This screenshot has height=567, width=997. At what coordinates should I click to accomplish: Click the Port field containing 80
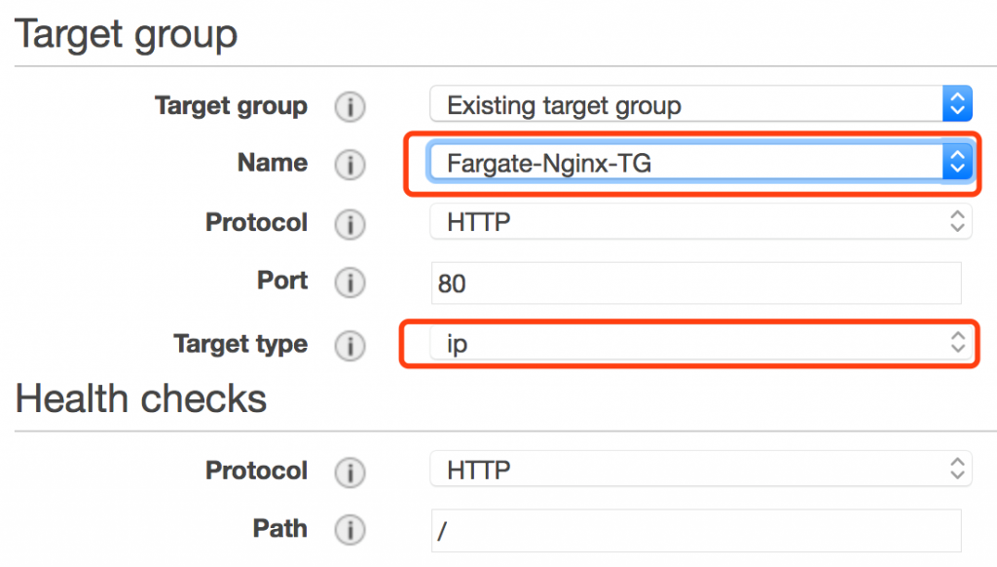[696, 283]
